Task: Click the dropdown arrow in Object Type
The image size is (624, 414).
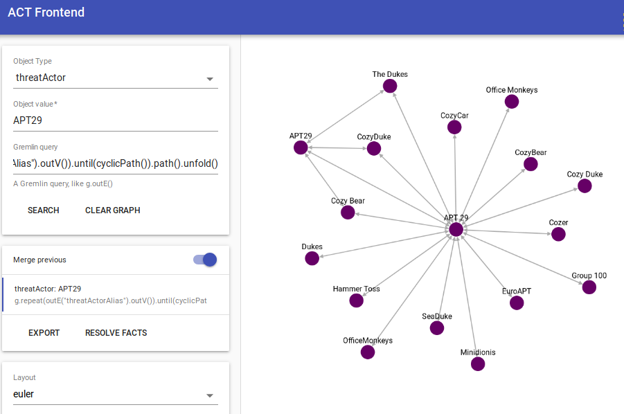Action: pyautogui.click(x=210, y=79)
